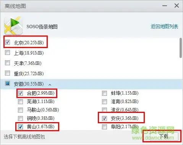This screenshot has width=183, height=145.
Task: Click the 重庆(25.72MB) label text
Action: pos(29,74)
